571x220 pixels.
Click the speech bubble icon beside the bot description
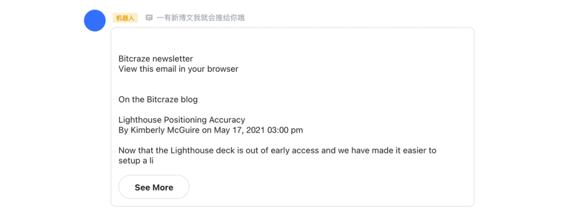(149, 18)
